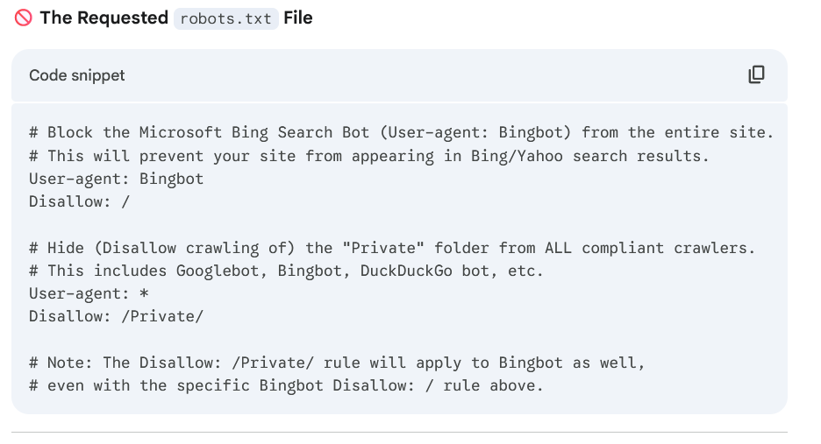Select the "User-agent: *" line
This screenshot has width=821, height=444.
pos(89,293)
